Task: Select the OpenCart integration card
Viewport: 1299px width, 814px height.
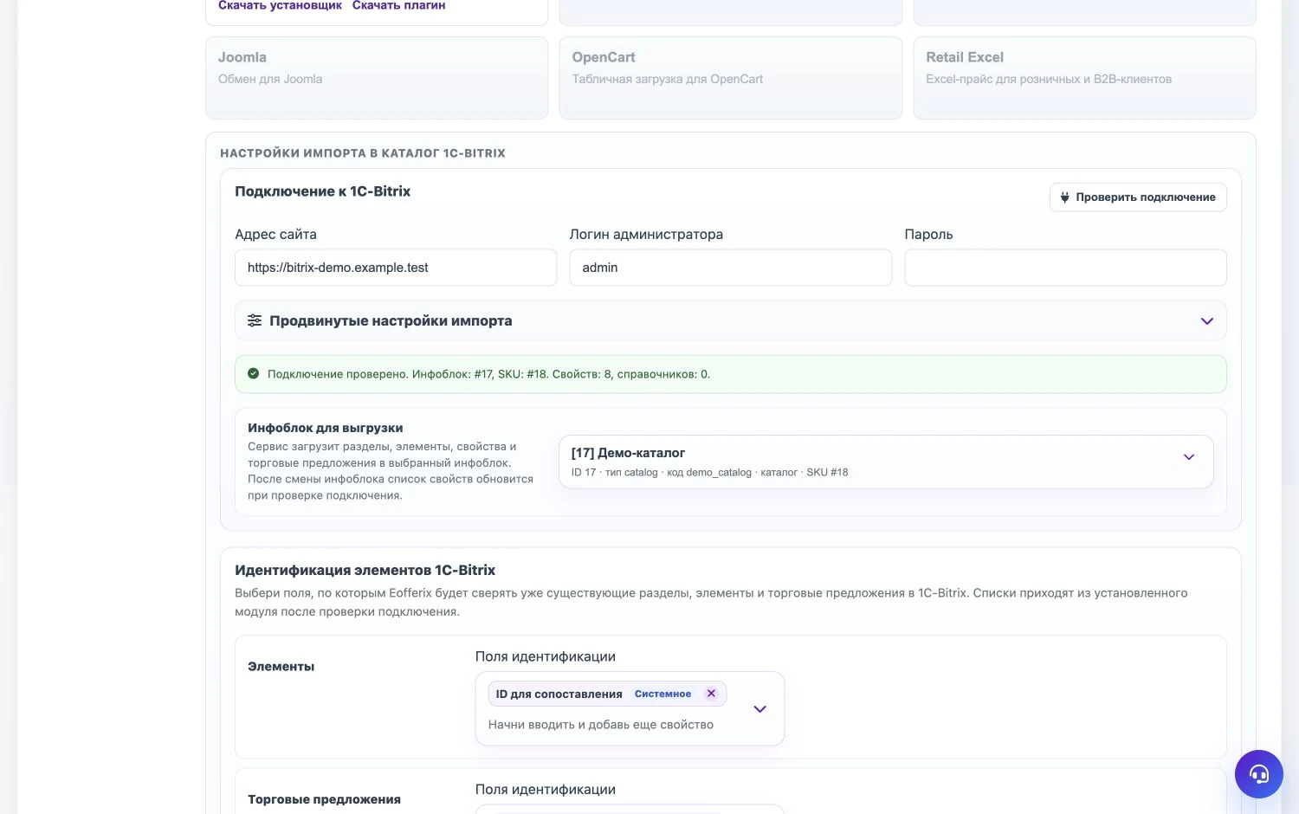Action: pos(730,78)
